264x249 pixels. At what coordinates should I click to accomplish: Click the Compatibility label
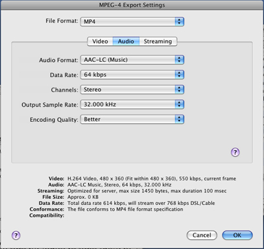click(47, 215)
